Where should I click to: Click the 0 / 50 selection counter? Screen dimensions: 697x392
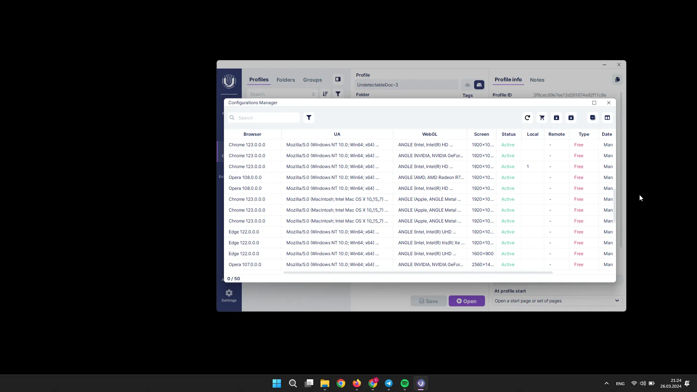[x=233, y=279]
